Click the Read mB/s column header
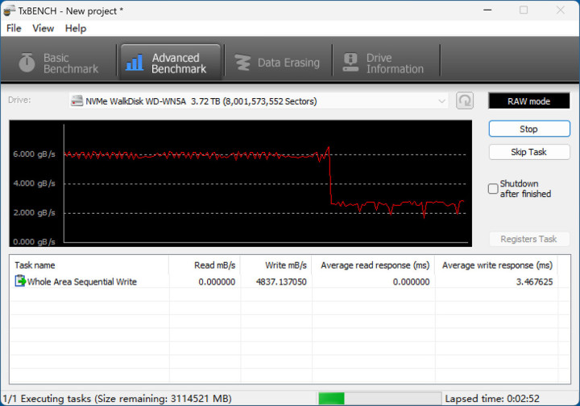 (x=205, y=265)
